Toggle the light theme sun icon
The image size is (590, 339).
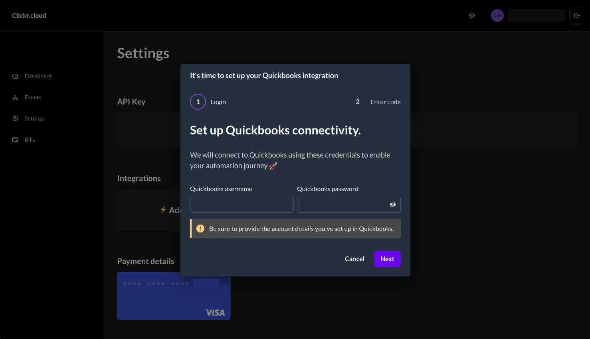coord(472,16)
